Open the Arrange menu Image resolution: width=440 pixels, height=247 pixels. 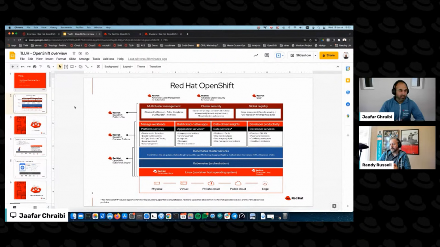84,59
